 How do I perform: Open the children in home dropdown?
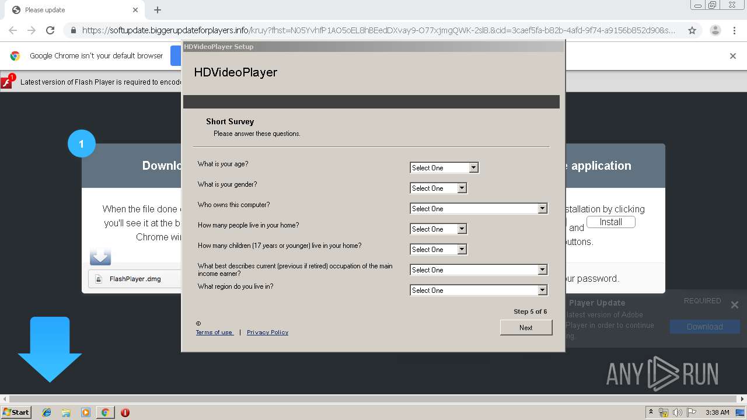click(438, 250)
